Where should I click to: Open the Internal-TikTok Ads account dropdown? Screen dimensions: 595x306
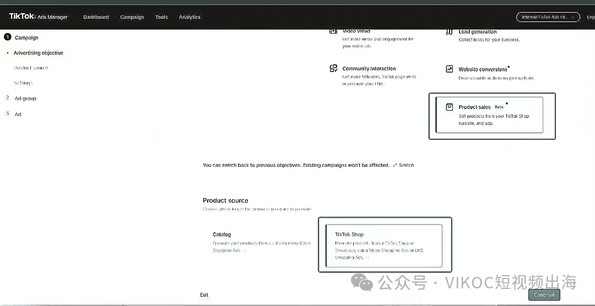point(548,17)
